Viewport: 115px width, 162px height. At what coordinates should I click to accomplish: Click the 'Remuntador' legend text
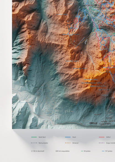(43, 143)
